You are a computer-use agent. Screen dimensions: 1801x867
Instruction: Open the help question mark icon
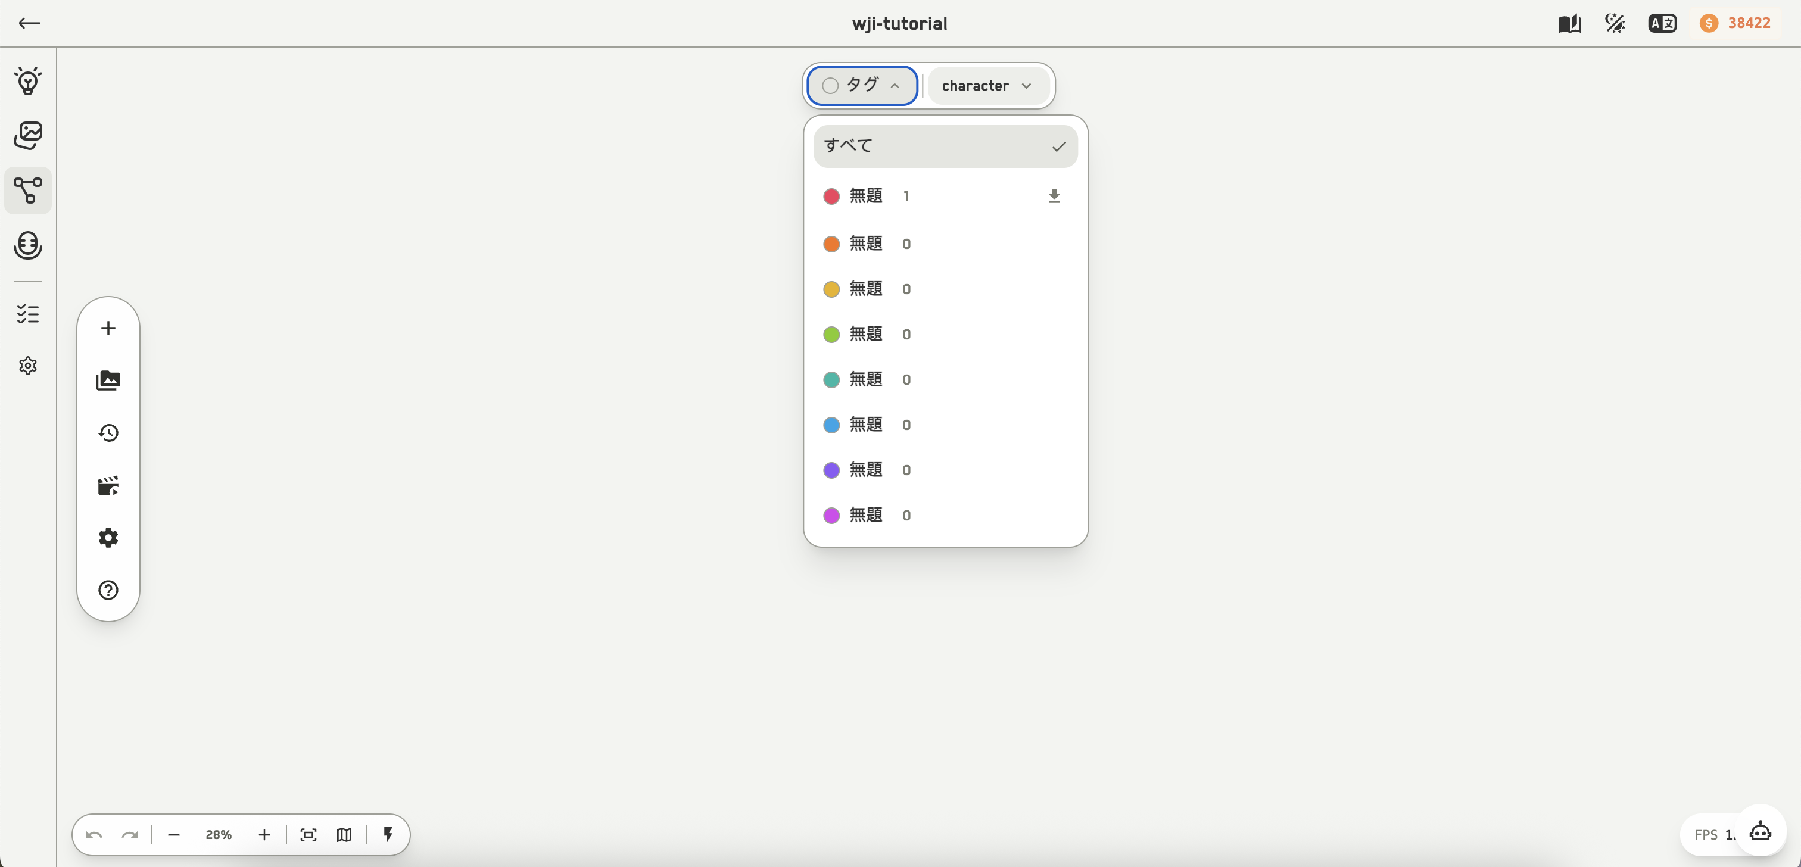[x=108, y=590]
